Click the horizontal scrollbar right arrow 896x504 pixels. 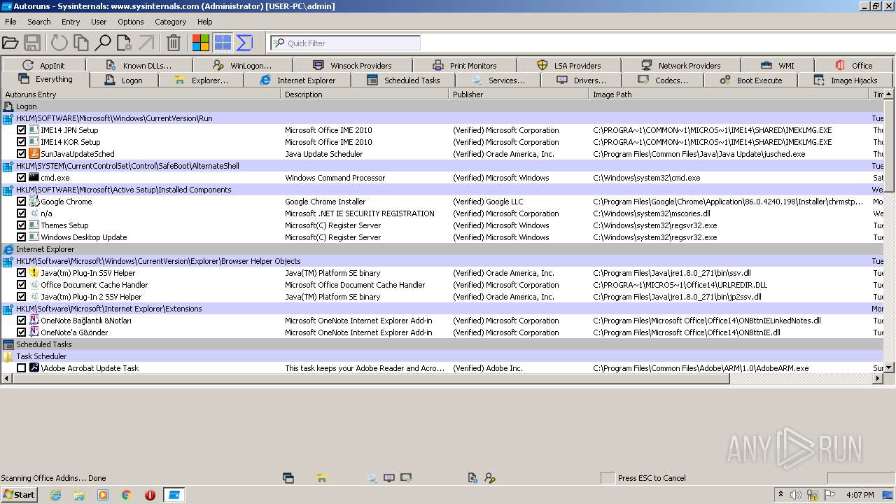point(878,379)
